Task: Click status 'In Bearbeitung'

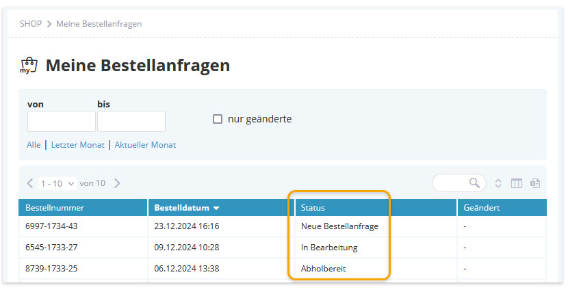Action: click(x=329, y=248)
